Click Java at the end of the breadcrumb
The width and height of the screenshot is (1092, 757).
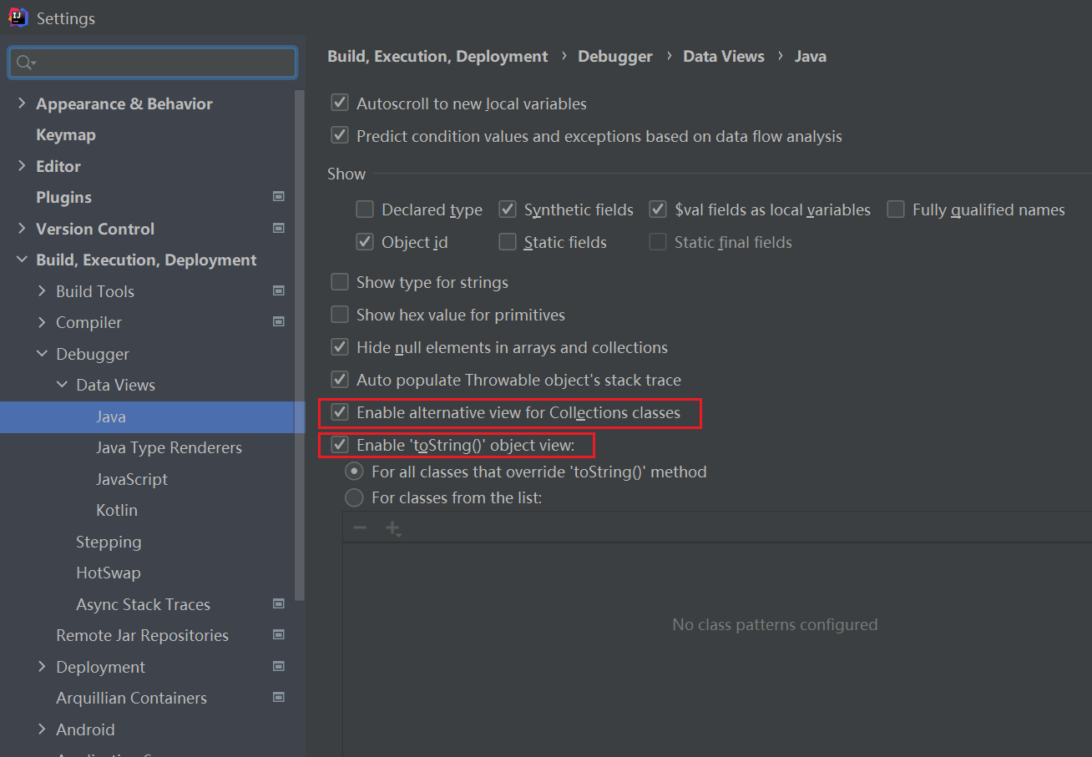tap(811, 56)
